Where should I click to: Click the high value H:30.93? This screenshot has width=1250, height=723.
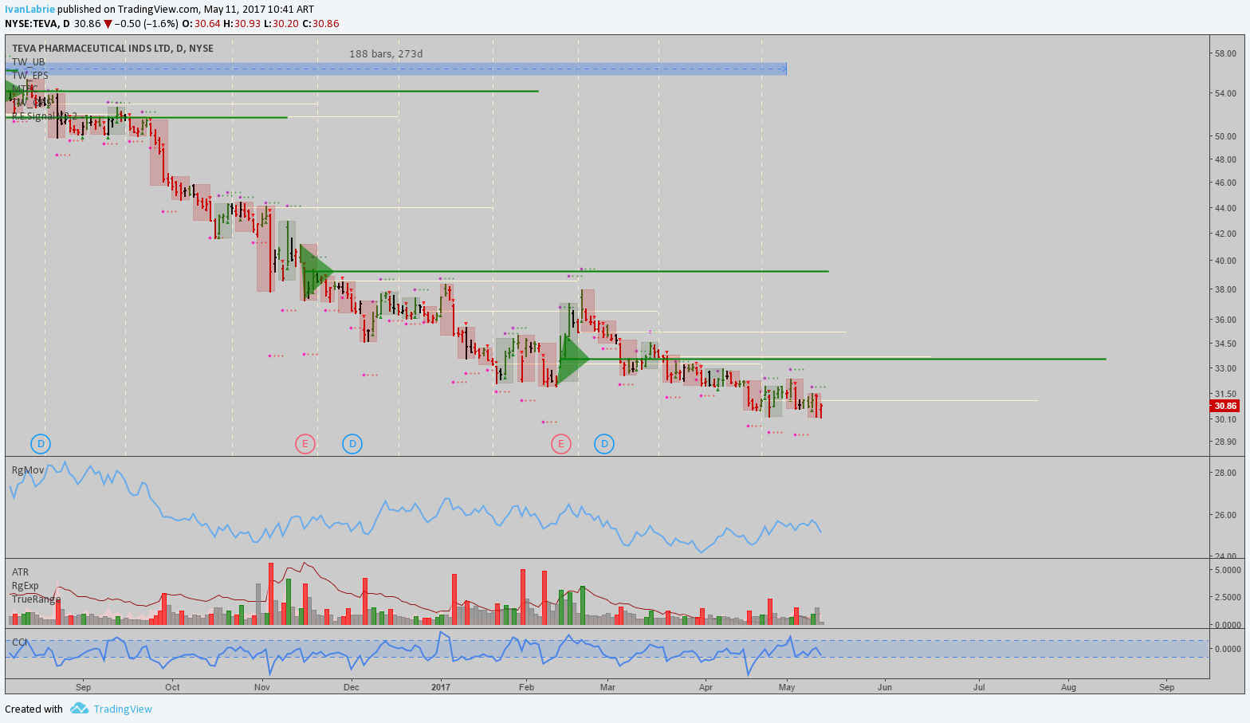pyautogui.click(x=242, y=24)
